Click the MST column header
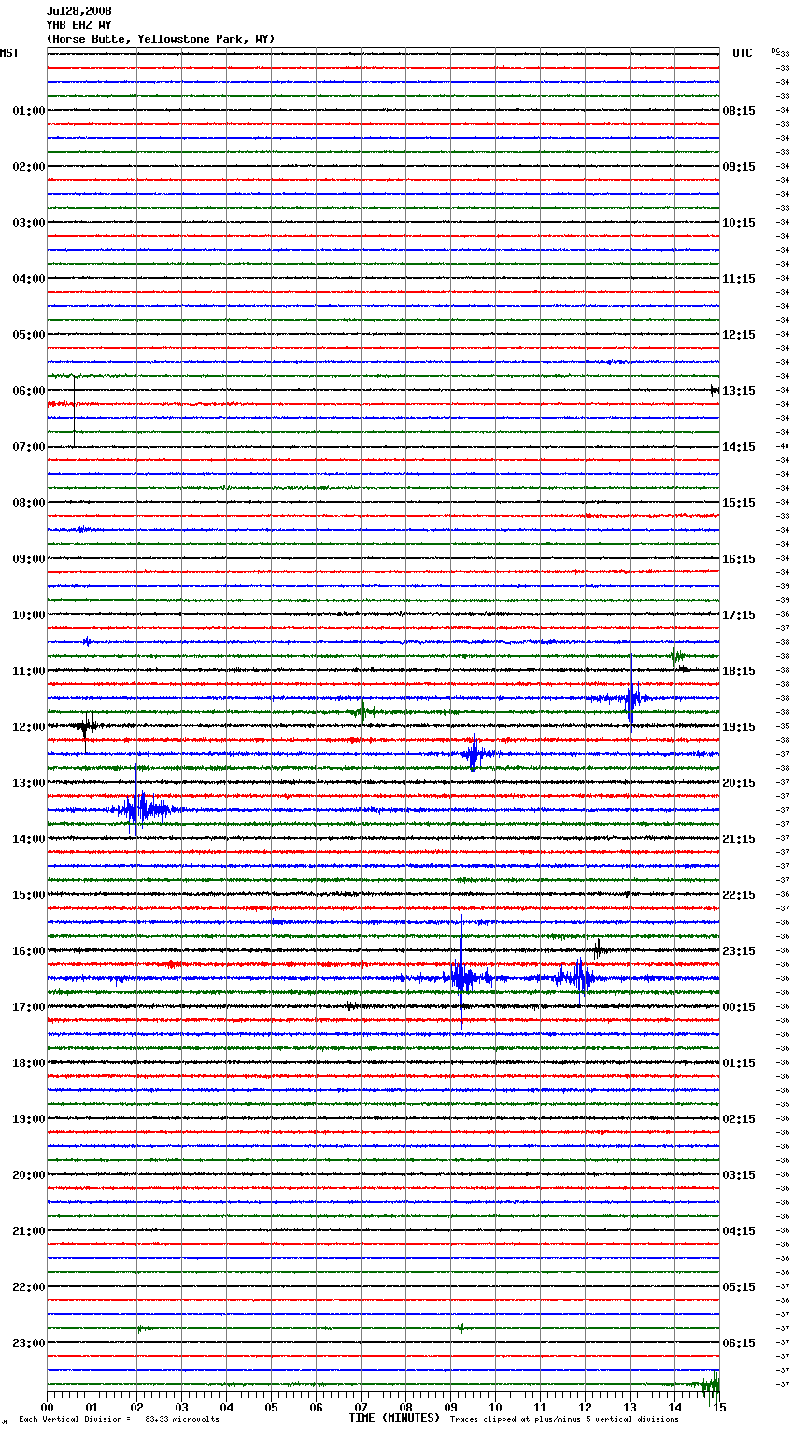 tap(9, 53)
